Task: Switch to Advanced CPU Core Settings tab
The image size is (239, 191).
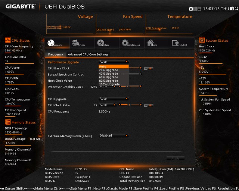Action: coord(88,54)
